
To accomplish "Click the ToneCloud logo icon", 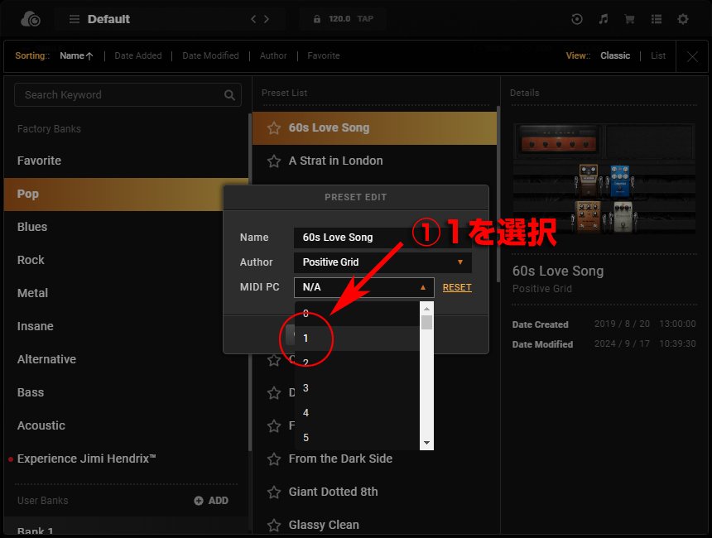I will point(31,19).
